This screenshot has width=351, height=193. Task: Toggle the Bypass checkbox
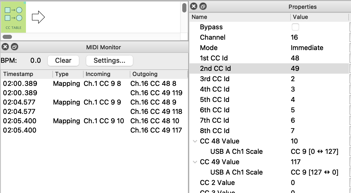[x=295, y=27]
